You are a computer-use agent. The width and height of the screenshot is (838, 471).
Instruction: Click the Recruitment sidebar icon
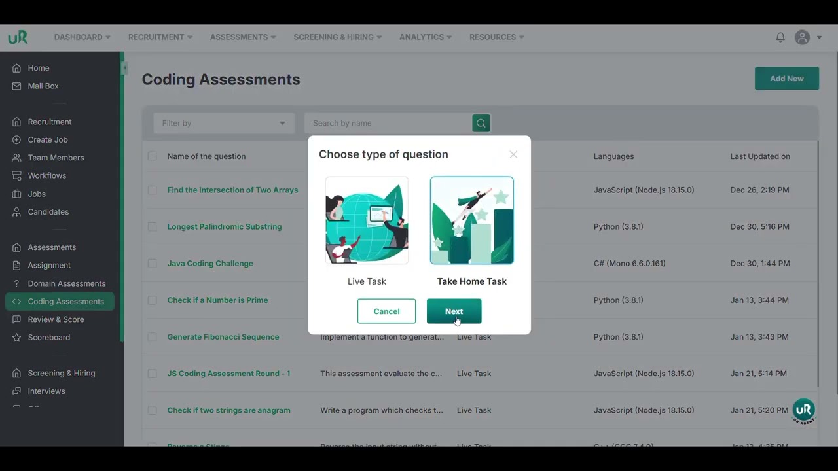(16, 122)
